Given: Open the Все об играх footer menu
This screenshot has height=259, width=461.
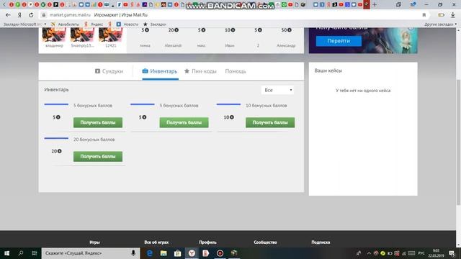Looking at the screenshot, I should [x=156, y=242].
